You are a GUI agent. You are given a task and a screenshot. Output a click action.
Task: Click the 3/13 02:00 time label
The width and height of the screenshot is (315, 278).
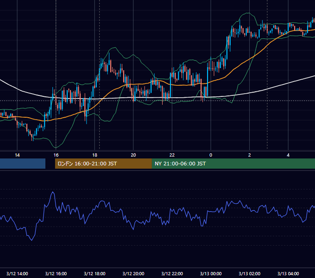(250, 273)
